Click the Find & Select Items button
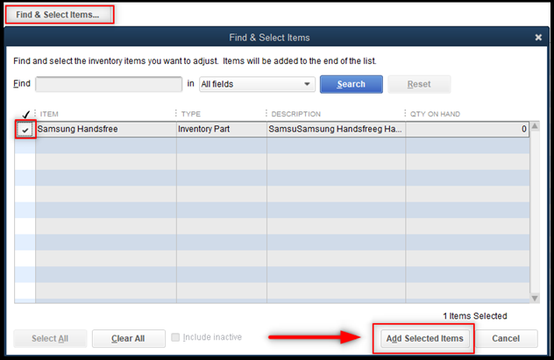The width and height of the screenshot is (554, 360). [x=60, y=15]
